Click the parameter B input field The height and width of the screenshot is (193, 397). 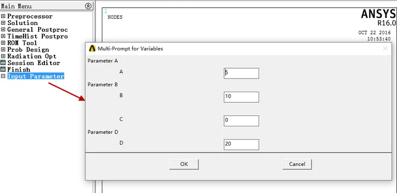(x=241, y=97)
